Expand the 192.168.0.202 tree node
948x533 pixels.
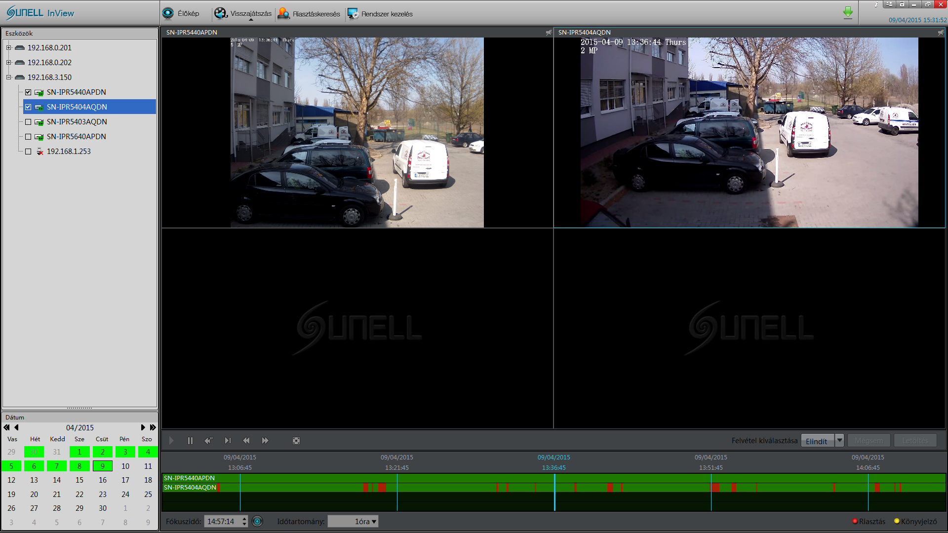pos(8,63)
